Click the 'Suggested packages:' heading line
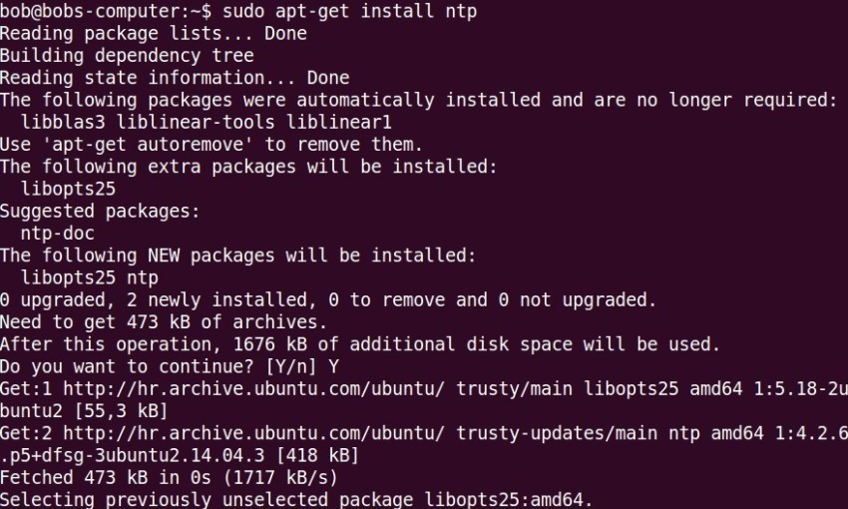Image resolution: width=848 pixels, height=509 pixels. [x=100, y=211]
